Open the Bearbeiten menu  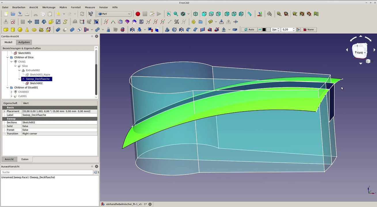point(19,7)
